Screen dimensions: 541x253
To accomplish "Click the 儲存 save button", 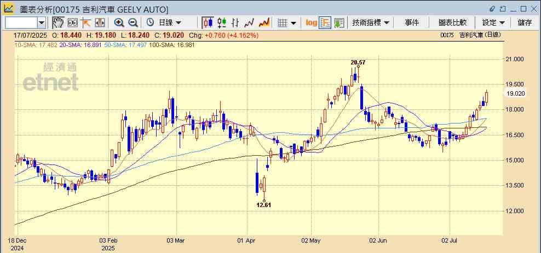I will click(x=525, y=23).
